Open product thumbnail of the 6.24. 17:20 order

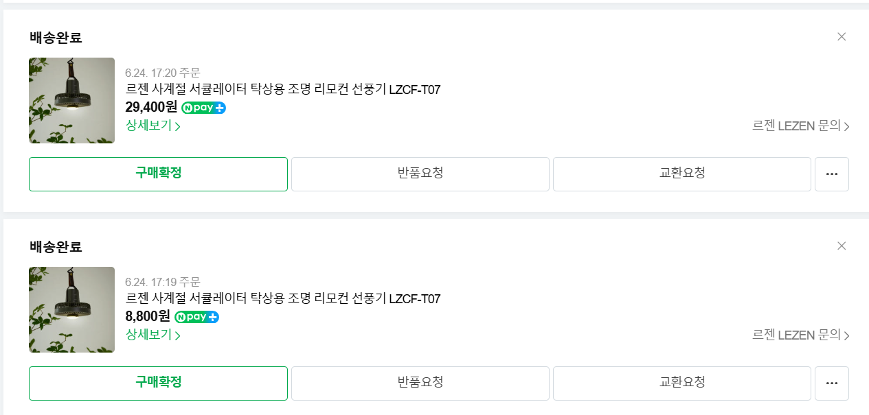(x=72, y=100)
